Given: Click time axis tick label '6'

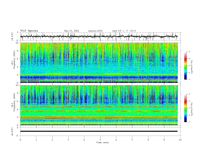Looking at the screenshot, I should 116,140.
